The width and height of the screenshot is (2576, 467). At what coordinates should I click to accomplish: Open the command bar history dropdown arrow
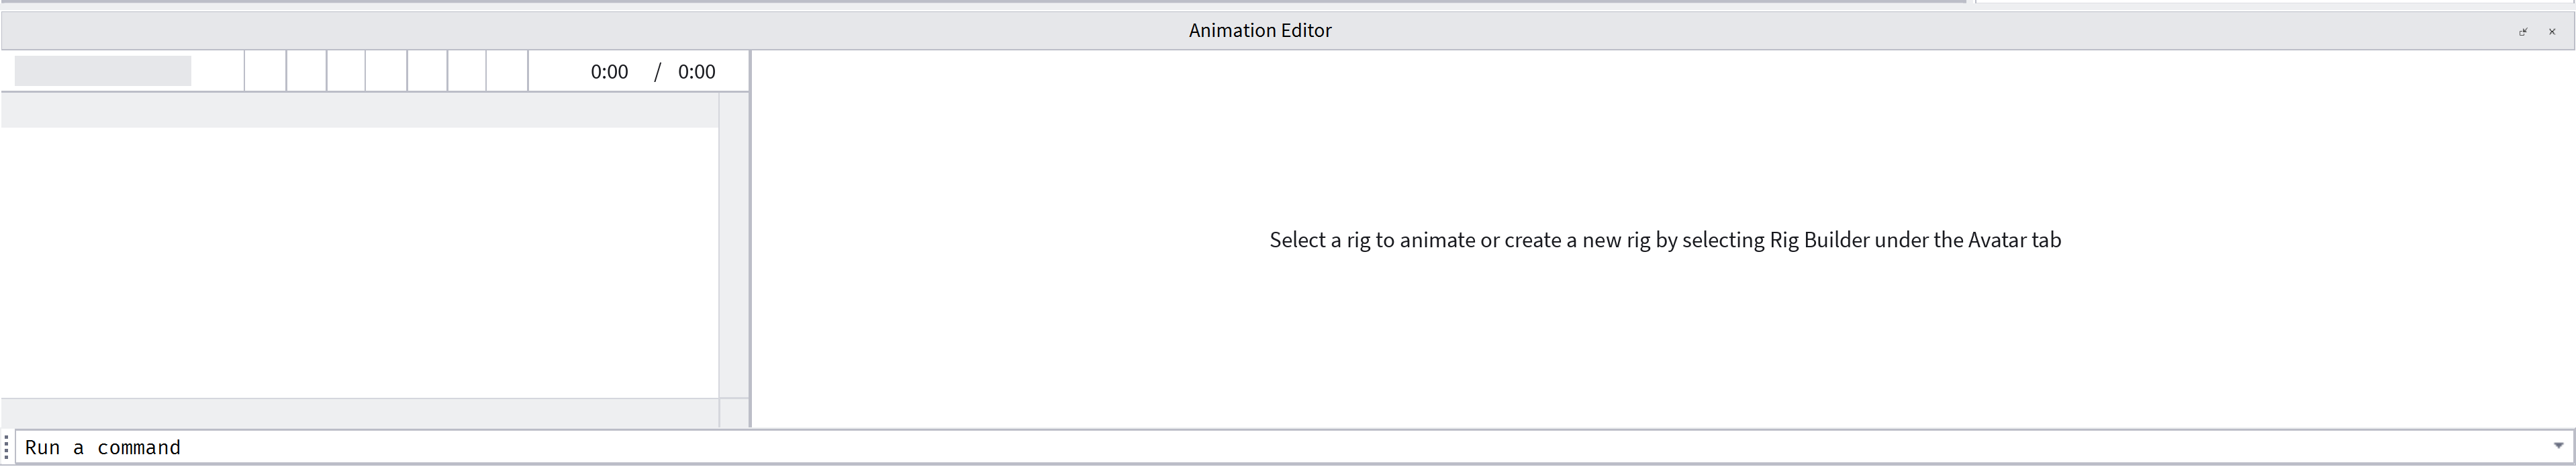(2558, 446)
